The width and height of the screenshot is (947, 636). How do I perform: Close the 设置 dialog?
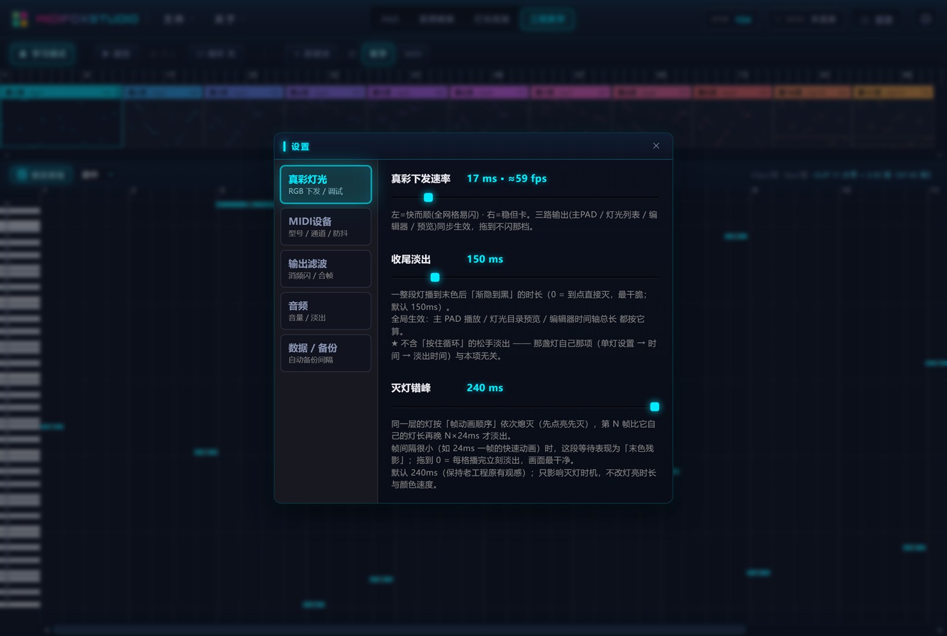tap(656, 146)
